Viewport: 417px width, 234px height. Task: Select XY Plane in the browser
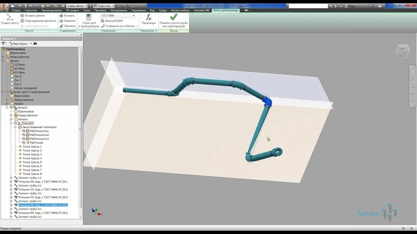[x=19, y=72]
